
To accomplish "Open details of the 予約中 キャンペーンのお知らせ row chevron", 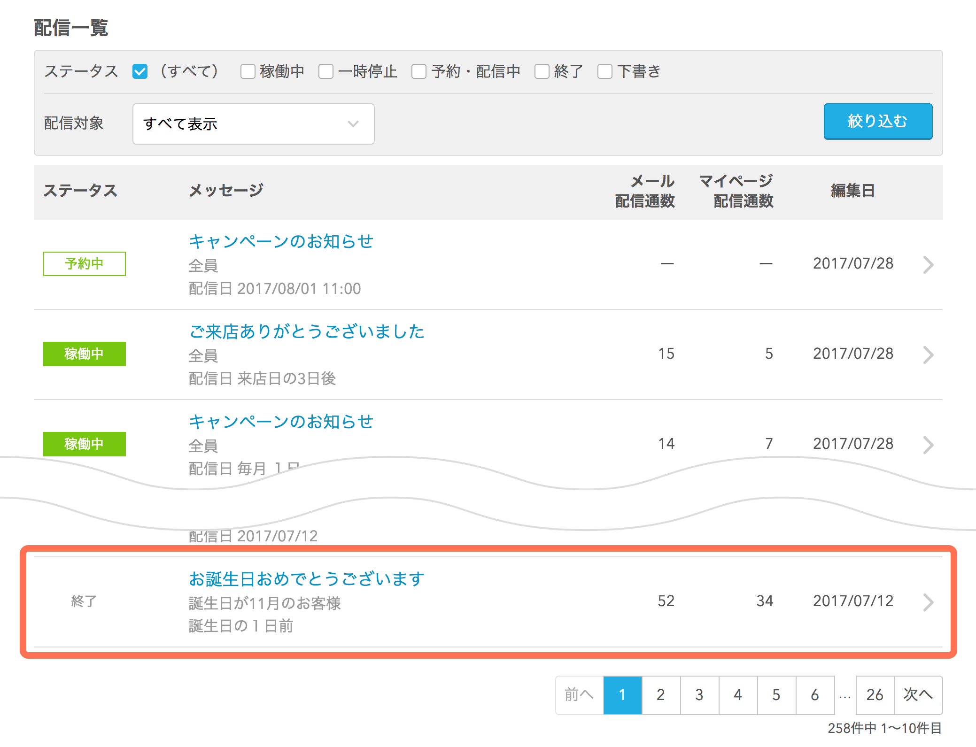I will click(x=928, y=265).
